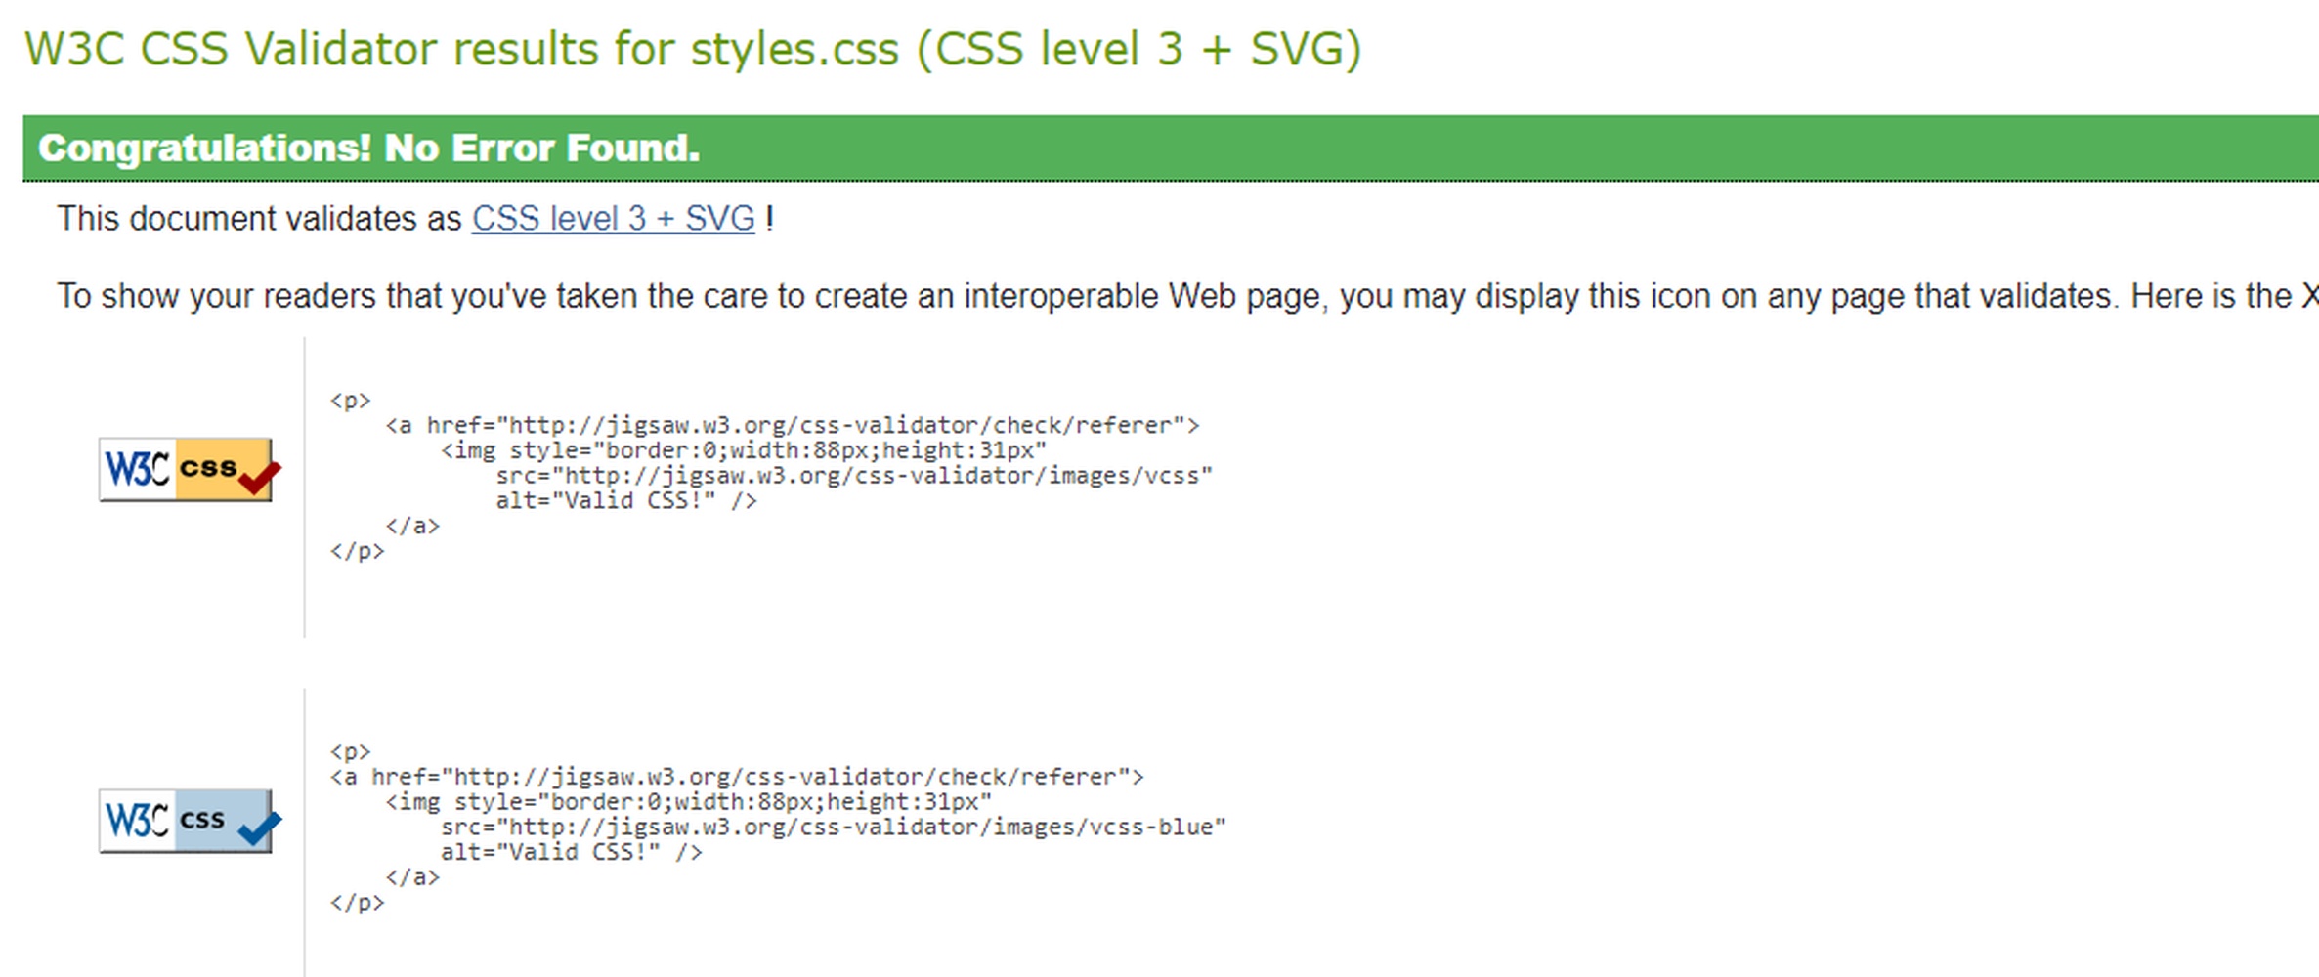Click the 'This document validates as' text

tap(259, 218)
